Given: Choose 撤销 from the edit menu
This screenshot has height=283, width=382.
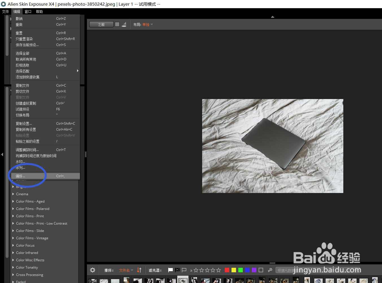Looking at the screenshot, I should 45,19.
